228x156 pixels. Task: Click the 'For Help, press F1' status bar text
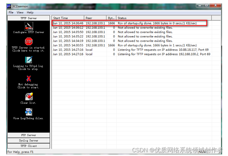(20, 152)
